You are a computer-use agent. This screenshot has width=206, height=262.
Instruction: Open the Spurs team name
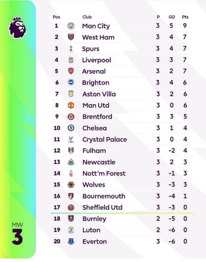[91, 49]
